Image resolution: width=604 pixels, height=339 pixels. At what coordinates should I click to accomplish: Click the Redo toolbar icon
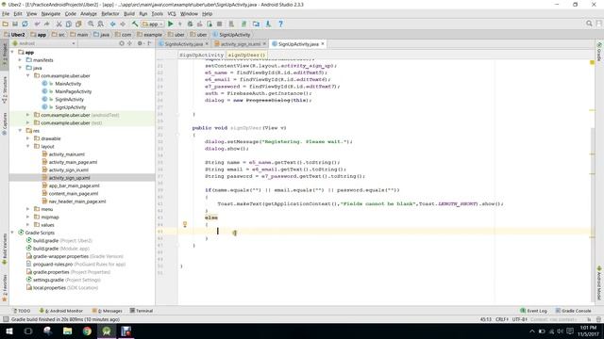pyautogui.click(x=46, y=24)
